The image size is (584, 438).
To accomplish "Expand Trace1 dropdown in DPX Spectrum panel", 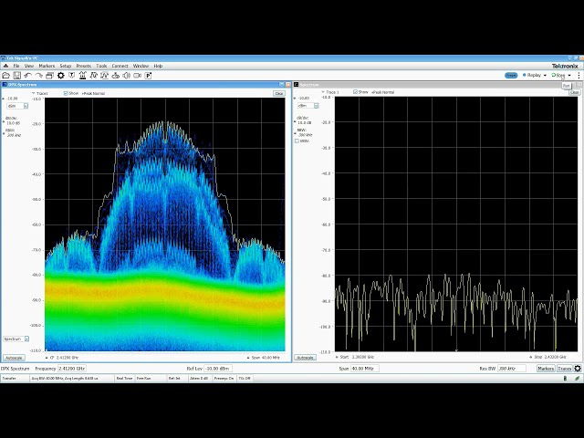I will point(34,93).
